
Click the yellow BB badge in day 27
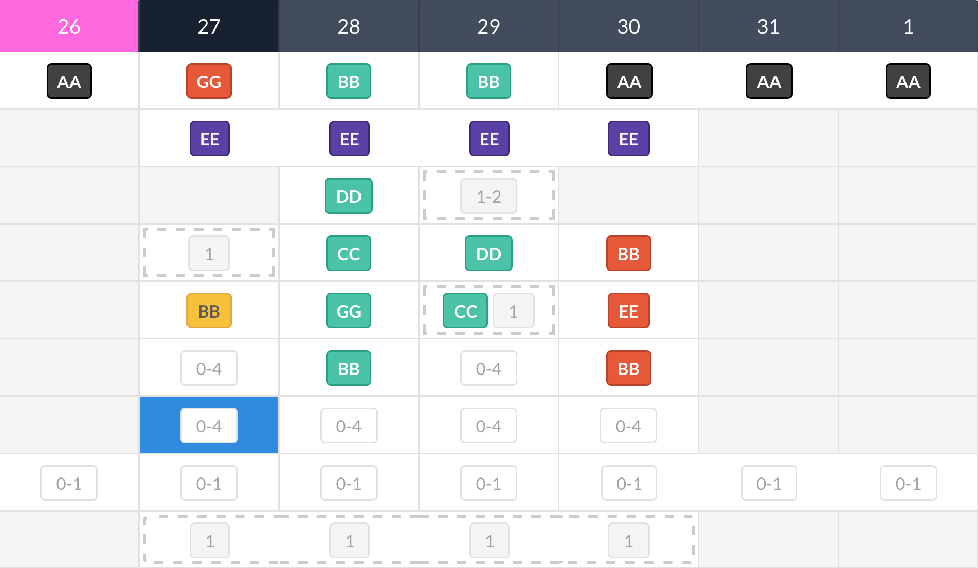(x=209, y=311)
